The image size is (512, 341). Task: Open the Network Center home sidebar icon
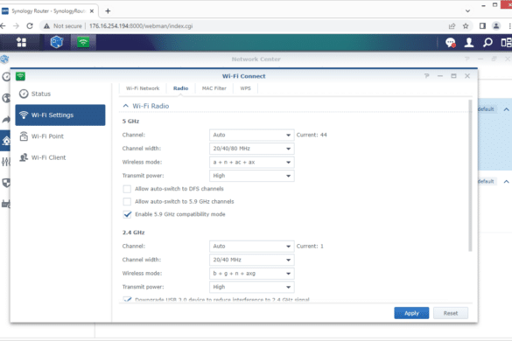tap(6, 141)
